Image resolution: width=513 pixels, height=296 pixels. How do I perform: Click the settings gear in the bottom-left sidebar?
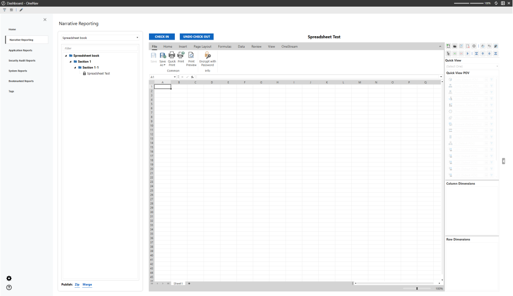pos(9,278)
